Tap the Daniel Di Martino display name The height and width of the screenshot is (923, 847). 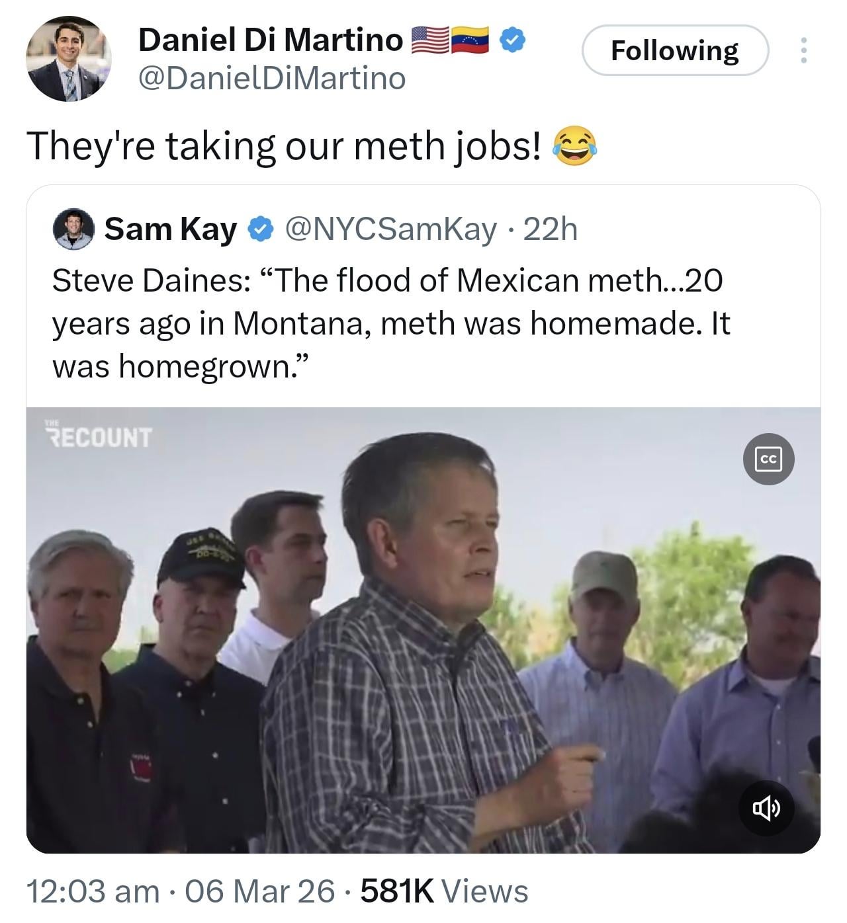(x=270, y=40)
